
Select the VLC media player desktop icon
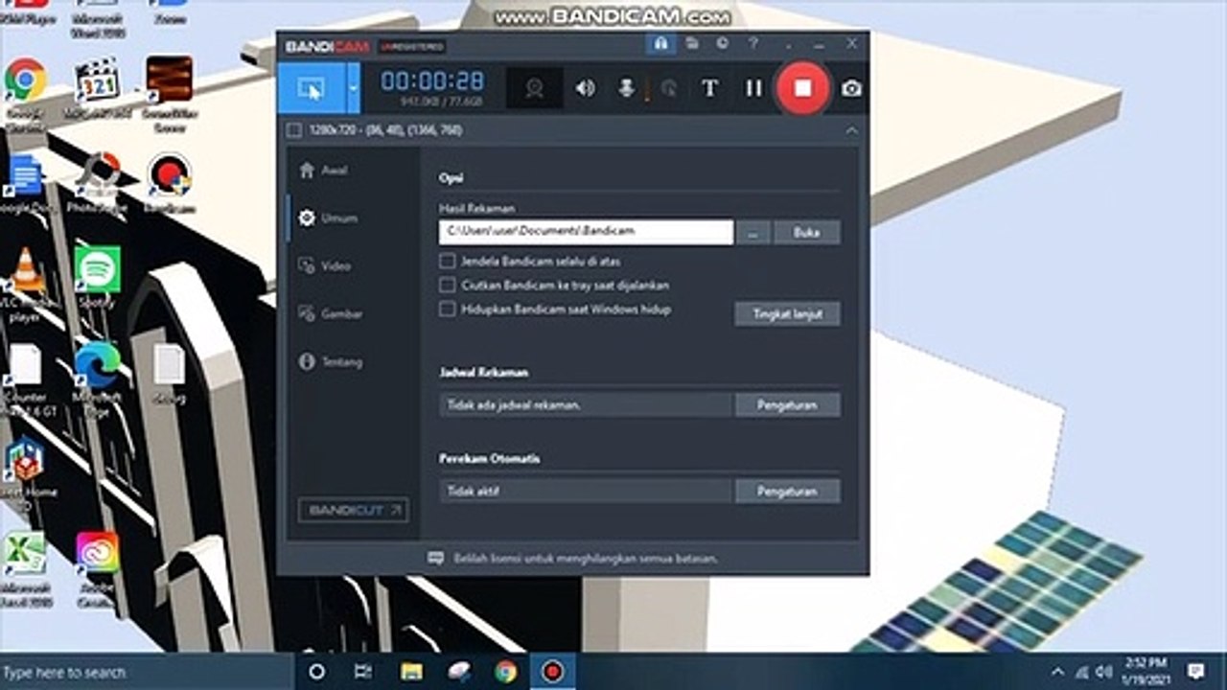pyautogui.click(x=25, y=284)
